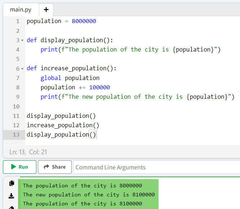Click 'def display_population():' on line 3
240x209 pixels.
[x=70, y=40]
